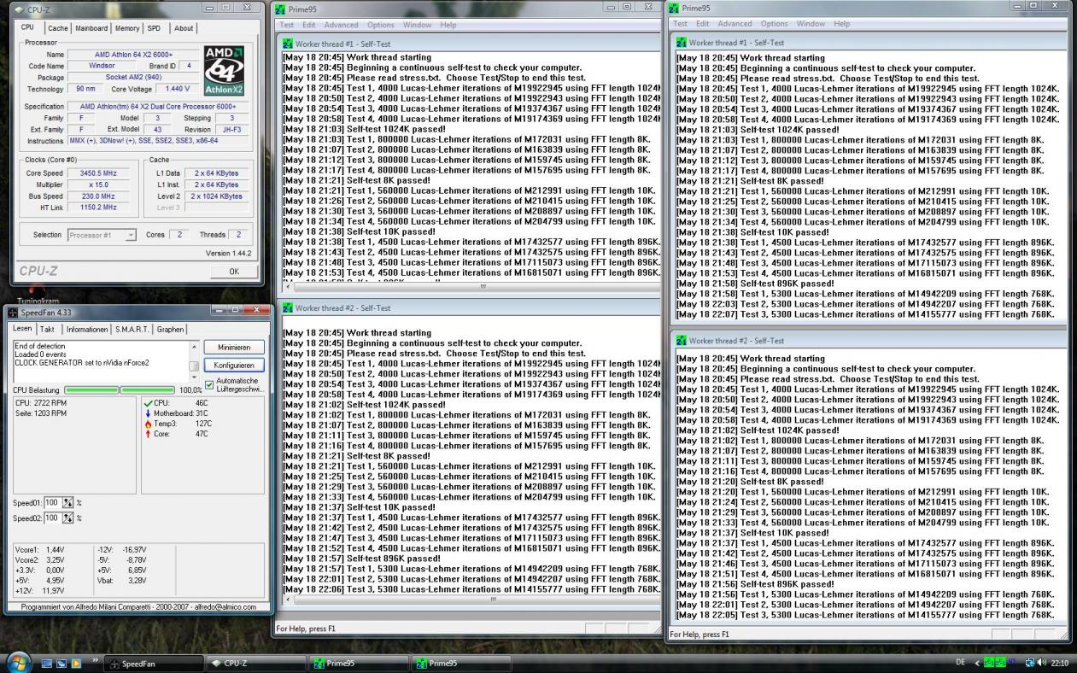The height and width of the screenshot is (673, 1077).
Task: Open the Options menu in right Prime95 window
Action: pos(775,24)
